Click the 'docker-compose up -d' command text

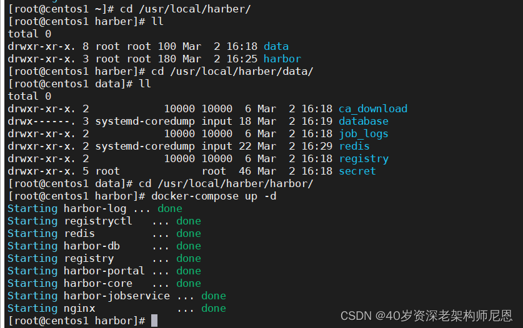tap(214, 196)
